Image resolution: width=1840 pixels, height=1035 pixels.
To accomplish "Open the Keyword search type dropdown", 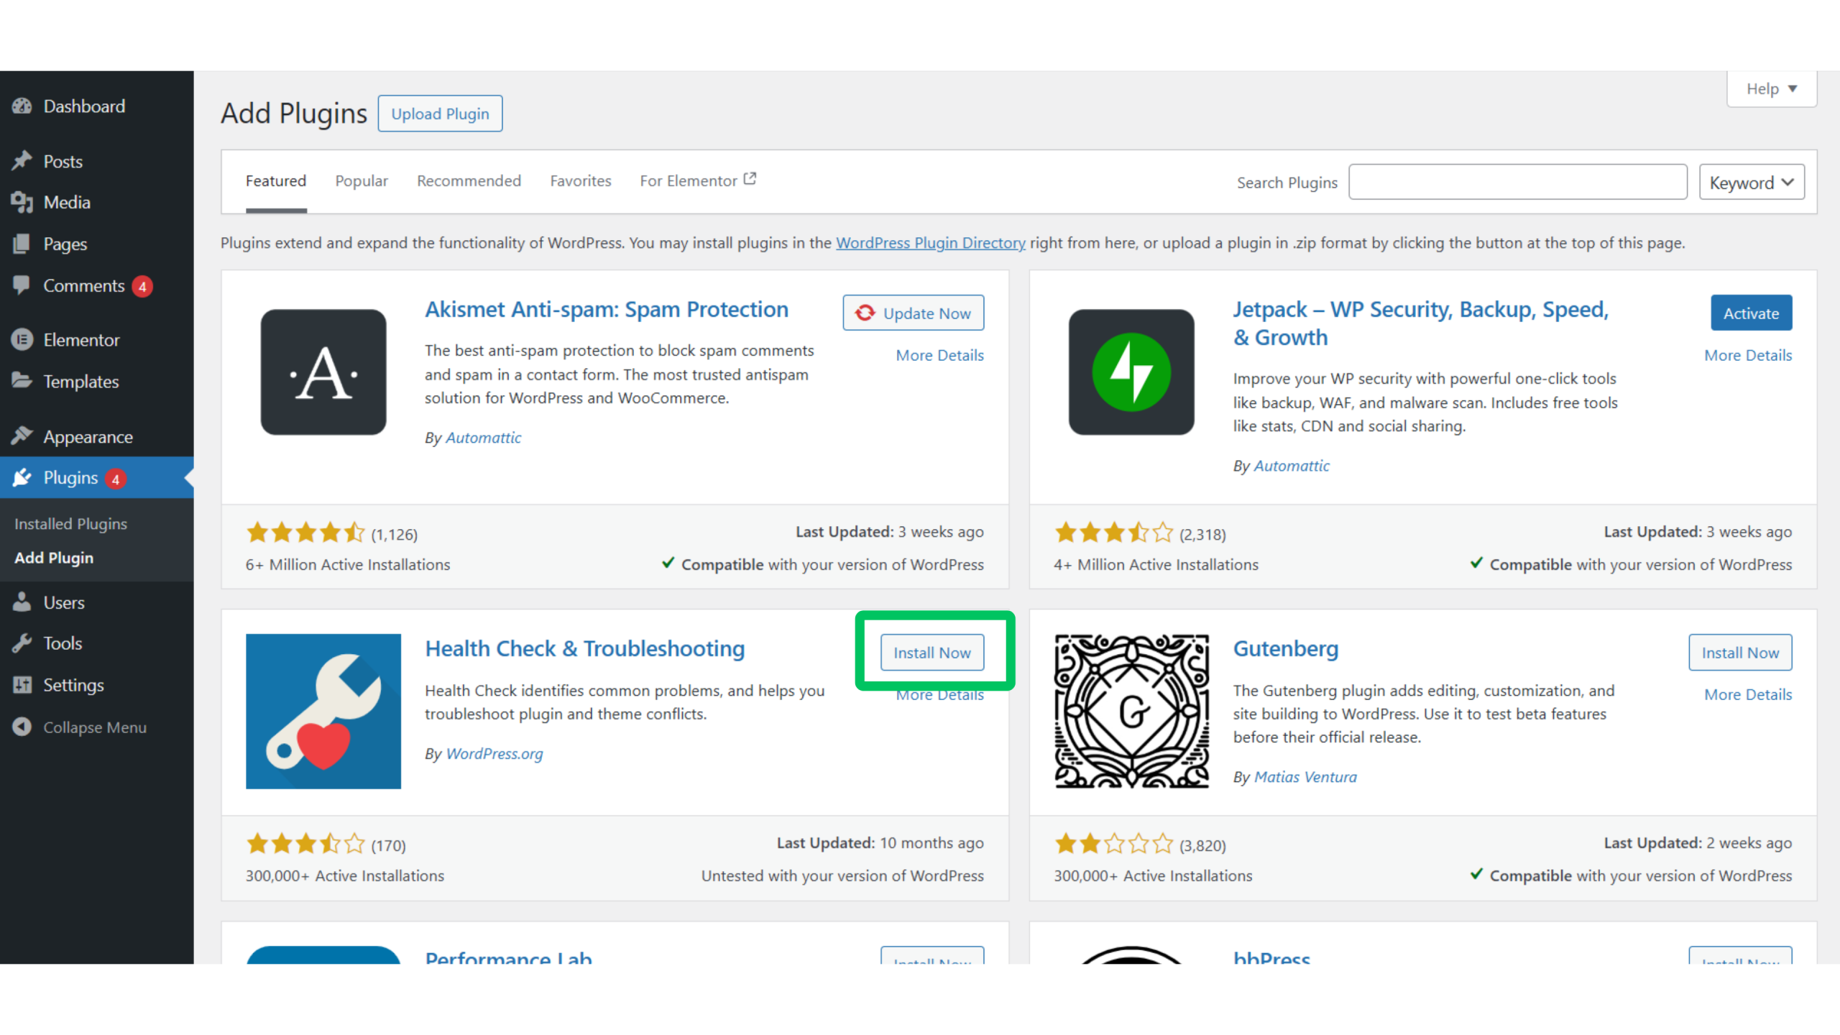I will click(x=1752, y=183).
